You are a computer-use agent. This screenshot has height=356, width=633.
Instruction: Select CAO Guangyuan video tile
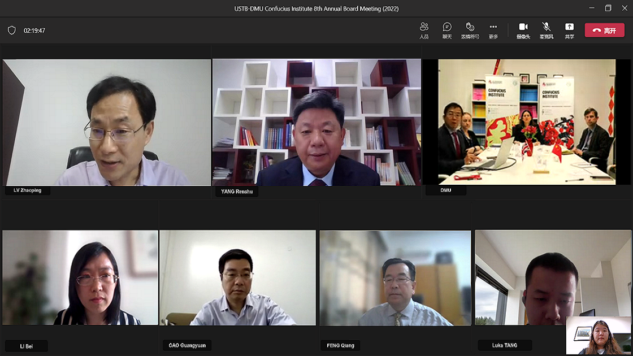pos(237,277)
